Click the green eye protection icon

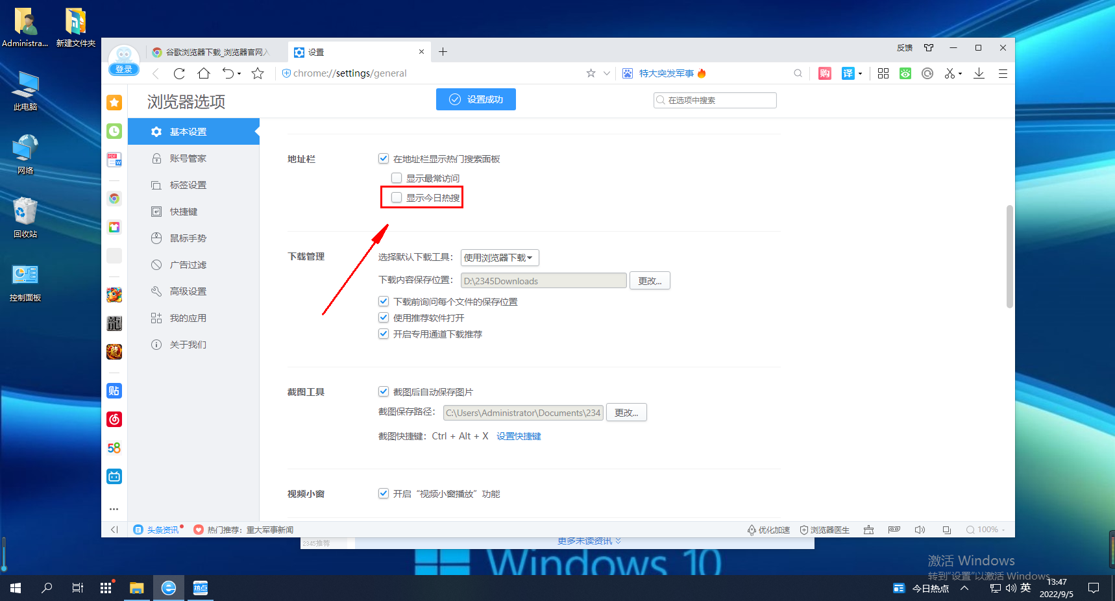[905, 73]
